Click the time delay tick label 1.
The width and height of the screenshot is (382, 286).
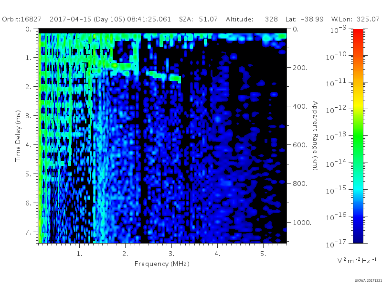tap(29, 58)
